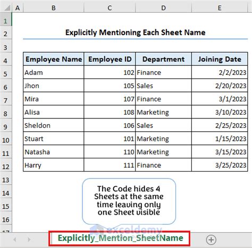The height and width of the screenshot is (248, 252).
Task: Select the 'Joining Date' header cell
Action: coord(220,59)
